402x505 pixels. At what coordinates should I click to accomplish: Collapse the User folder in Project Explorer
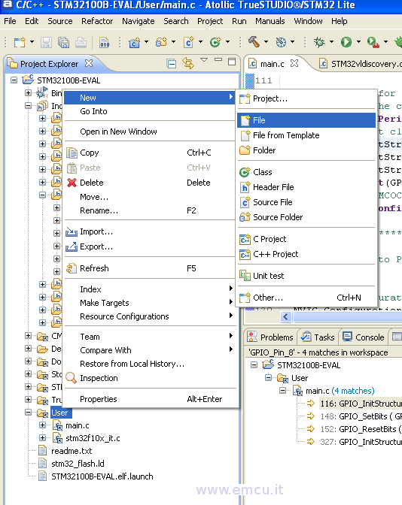point(28,413)
